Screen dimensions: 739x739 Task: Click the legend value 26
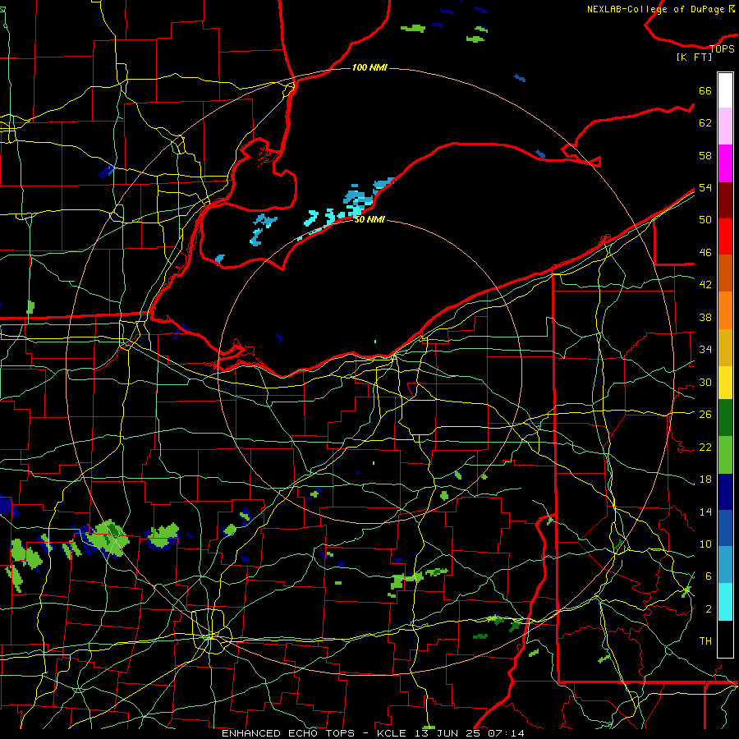pyautogui.click(x=705, y=415)
